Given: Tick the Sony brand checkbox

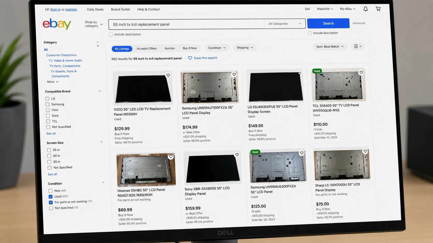Looking at the screenshot, I should coord(48,116).
